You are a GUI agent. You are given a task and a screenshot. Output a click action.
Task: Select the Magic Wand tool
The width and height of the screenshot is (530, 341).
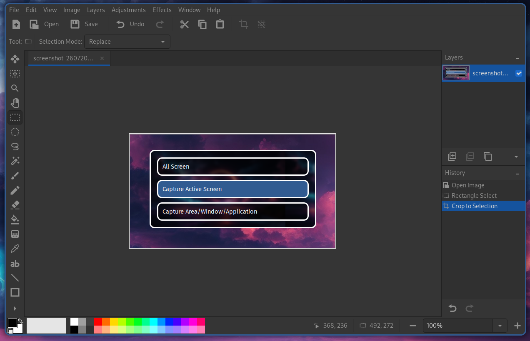coord(15,161)
